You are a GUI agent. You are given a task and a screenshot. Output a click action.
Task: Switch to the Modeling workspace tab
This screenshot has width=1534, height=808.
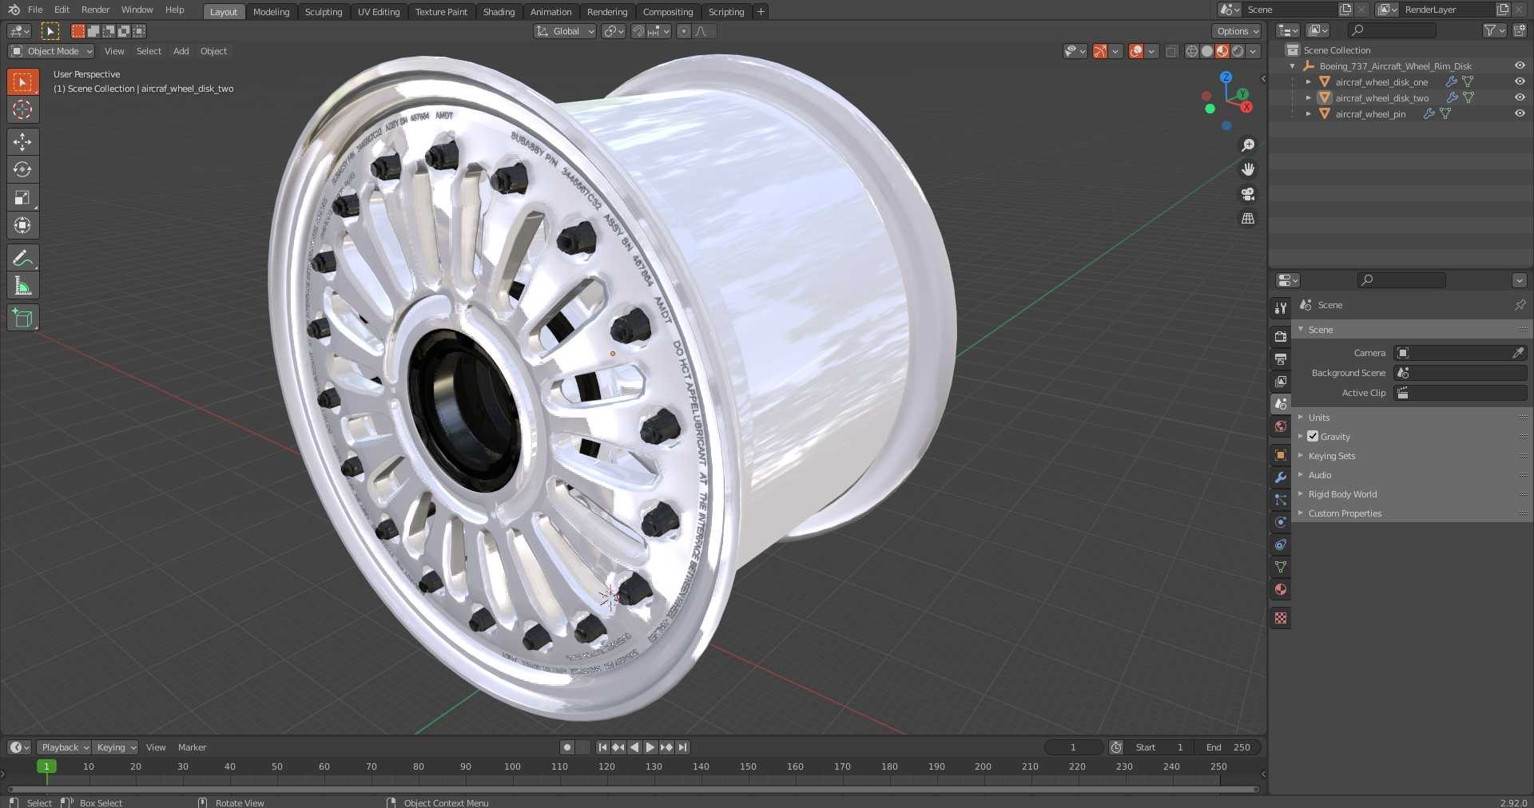[x=271, y=12]
